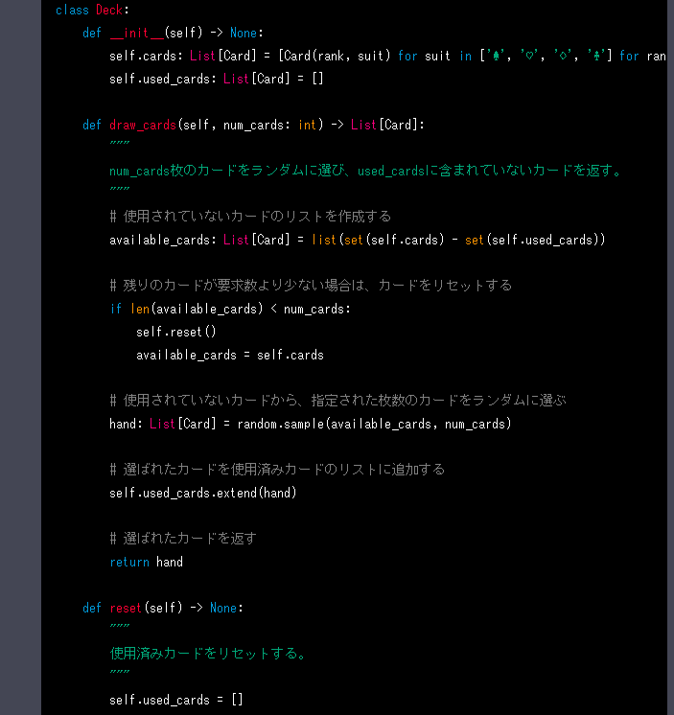The image size is (674, 715).
Task: Click the '__init__' method name
Action: [137, 33]
